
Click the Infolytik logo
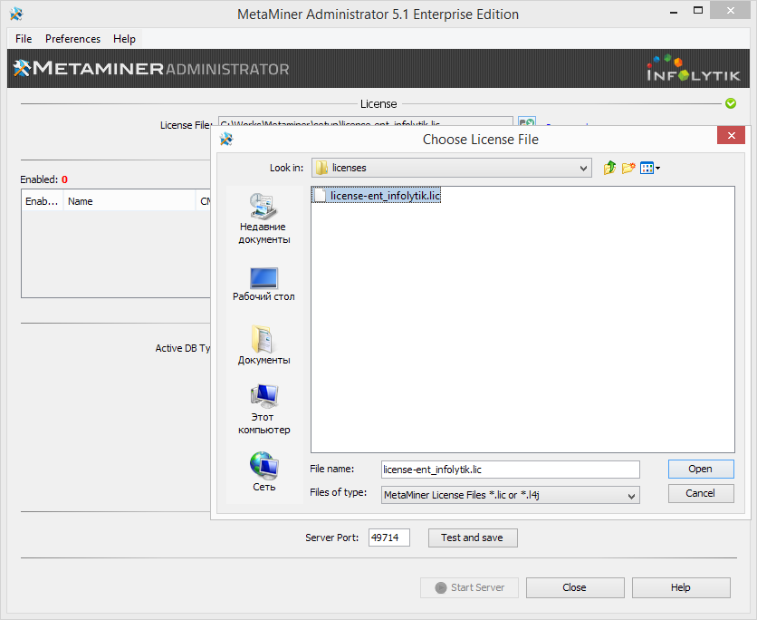(x=694, y=69)
